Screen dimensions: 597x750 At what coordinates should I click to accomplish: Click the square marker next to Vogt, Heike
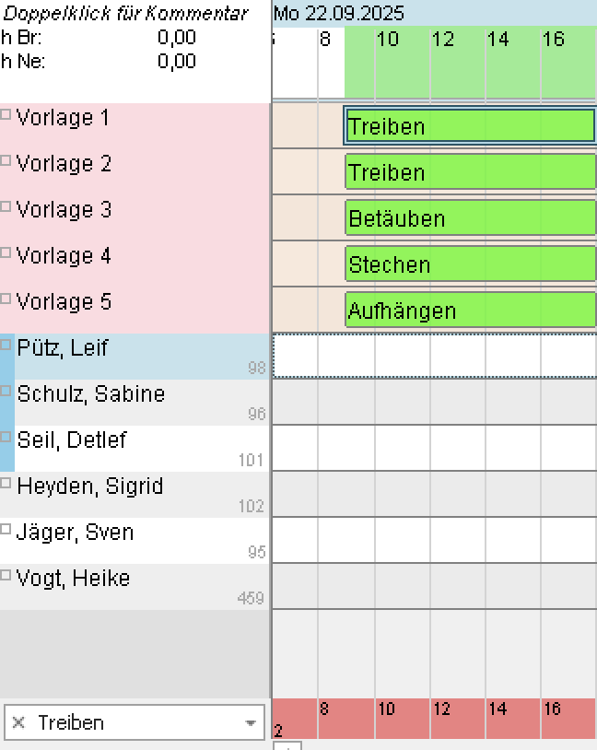pyautogui.click(x=6, y=575)
